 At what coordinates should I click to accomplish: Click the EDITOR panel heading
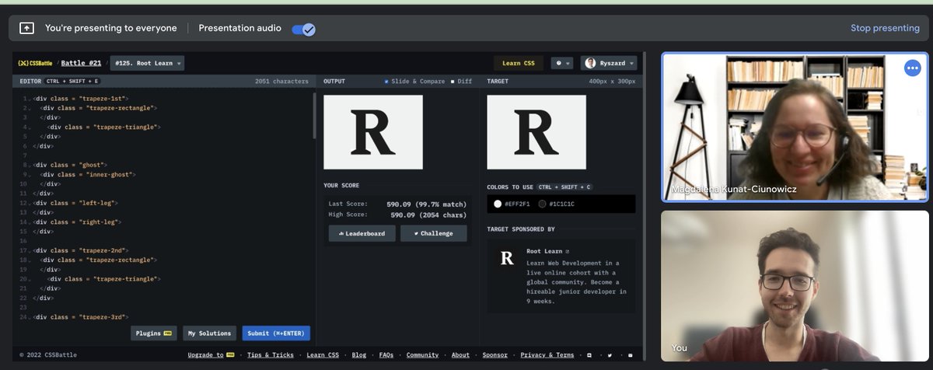(29, 81)
